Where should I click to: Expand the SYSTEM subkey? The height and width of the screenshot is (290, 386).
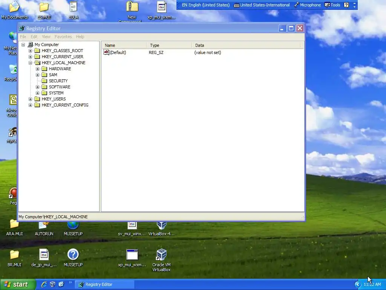coord(37,93)
